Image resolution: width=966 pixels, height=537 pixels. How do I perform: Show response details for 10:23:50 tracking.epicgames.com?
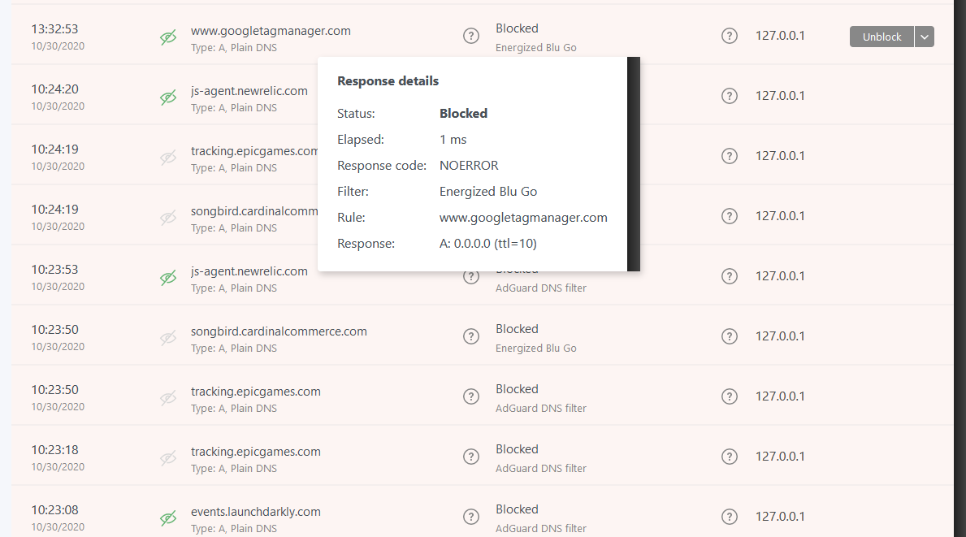471,396
